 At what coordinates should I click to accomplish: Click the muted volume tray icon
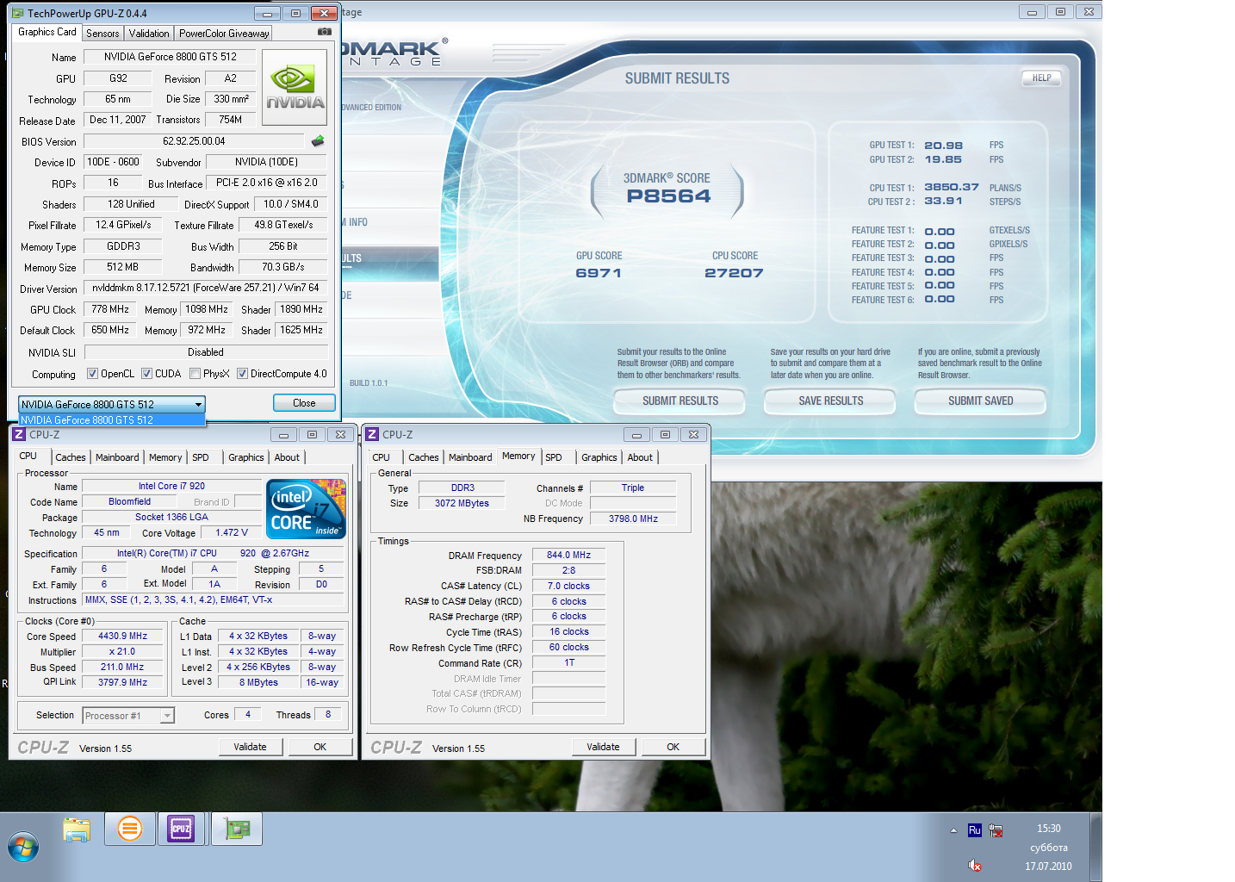(975, 866)
